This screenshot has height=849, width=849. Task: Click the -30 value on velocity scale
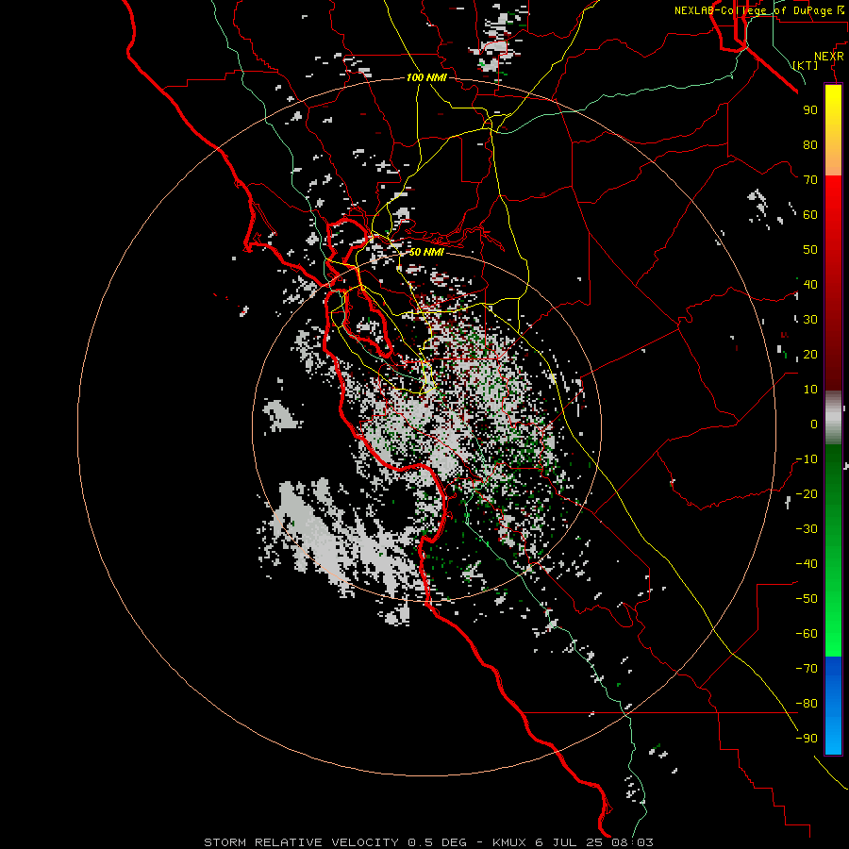(x=807, y=529)
